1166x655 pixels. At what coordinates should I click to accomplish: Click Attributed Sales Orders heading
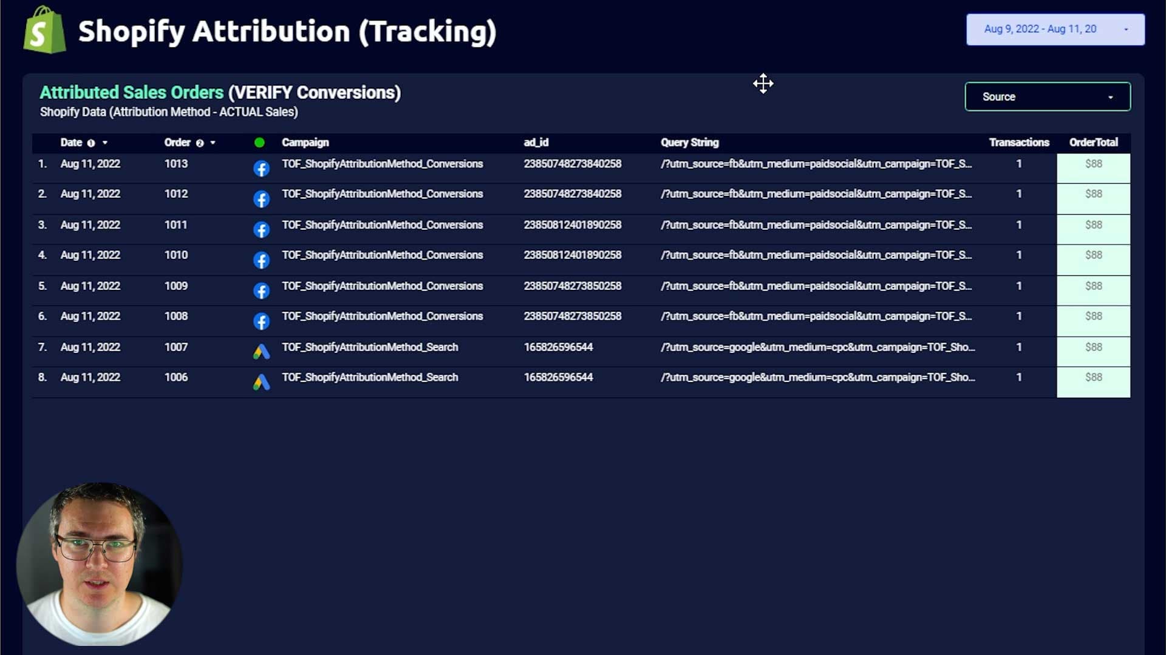coord(132,93)
